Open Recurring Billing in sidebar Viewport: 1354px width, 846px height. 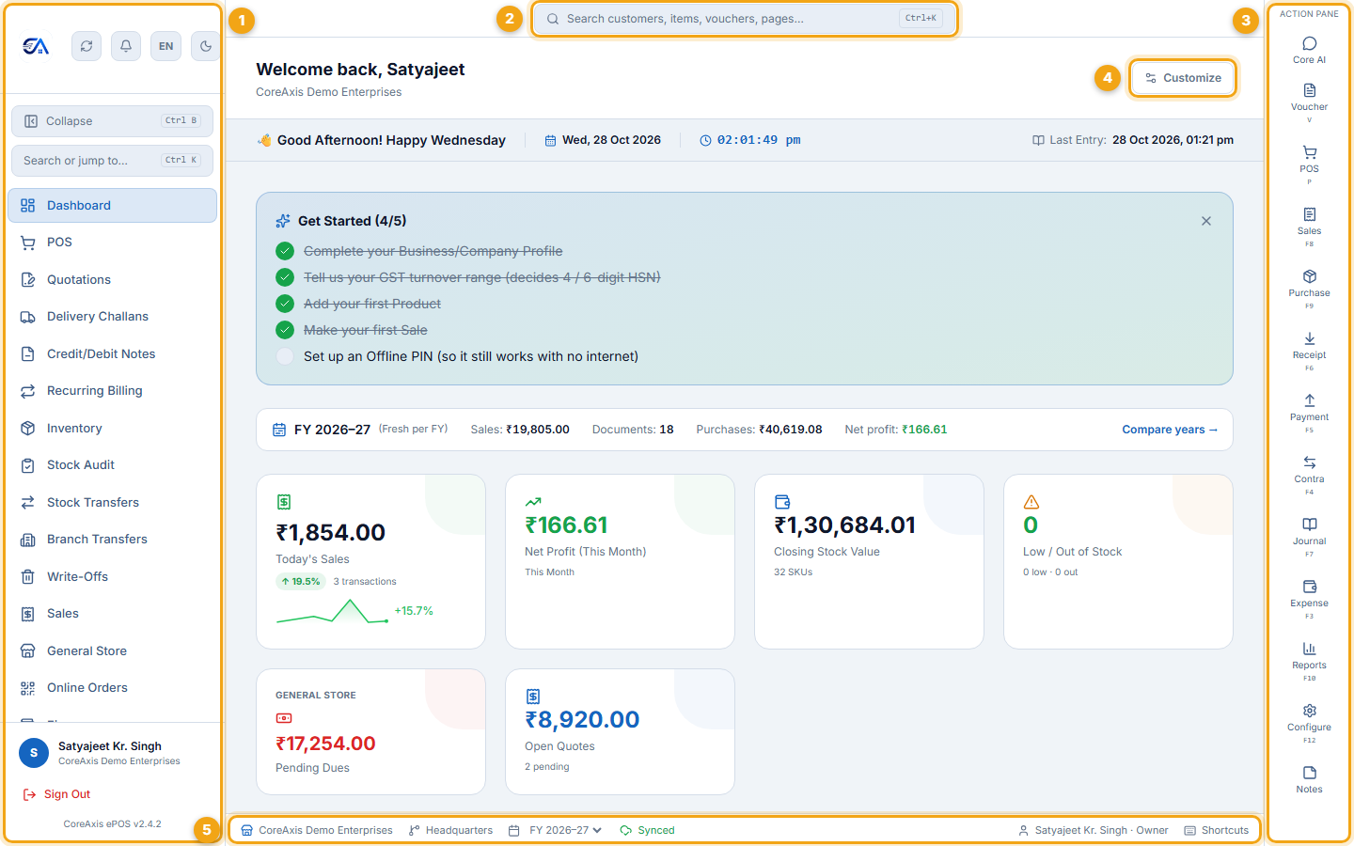click(112, 391)
